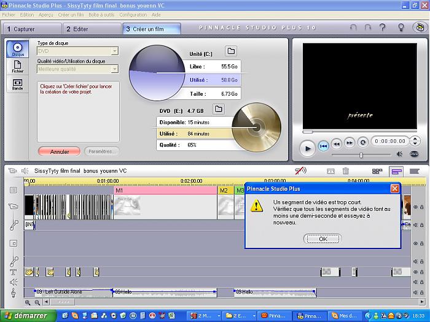The height and width of the screenshot is (322, 430).
Task: Open the video toolbox camera icon
Action: (12, 171)
